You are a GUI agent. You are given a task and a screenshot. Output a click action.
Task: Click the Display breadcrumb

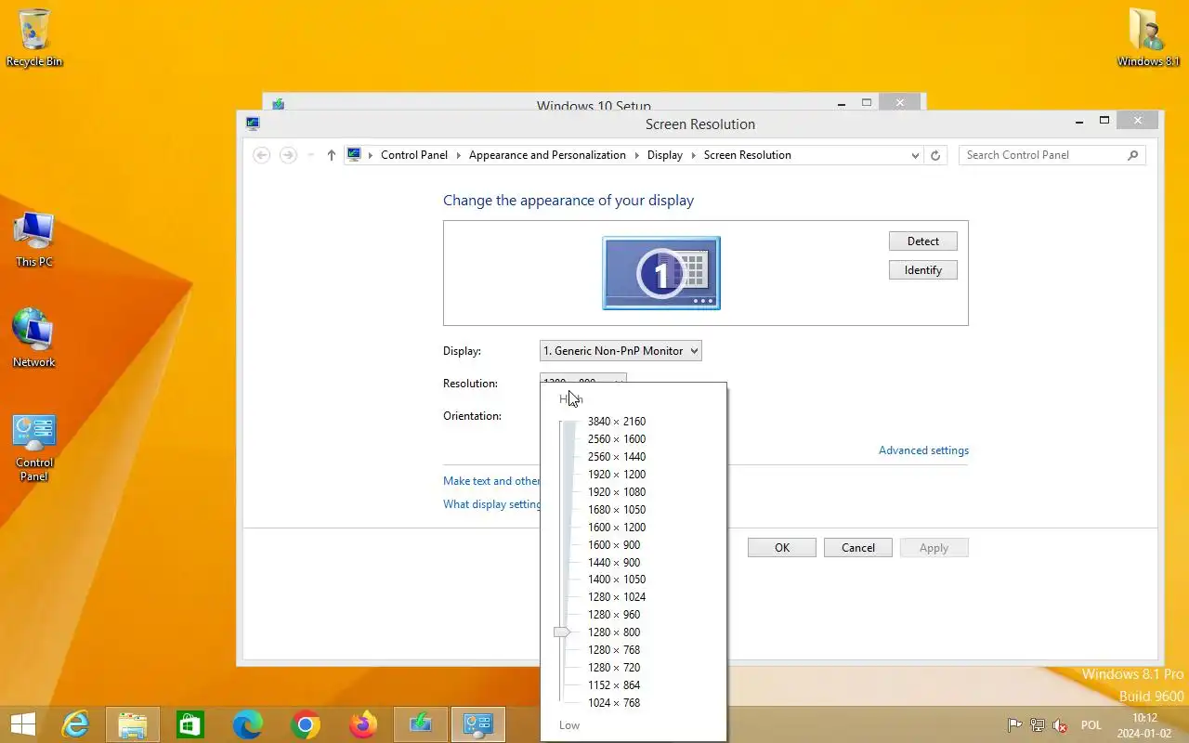point(665,155)
